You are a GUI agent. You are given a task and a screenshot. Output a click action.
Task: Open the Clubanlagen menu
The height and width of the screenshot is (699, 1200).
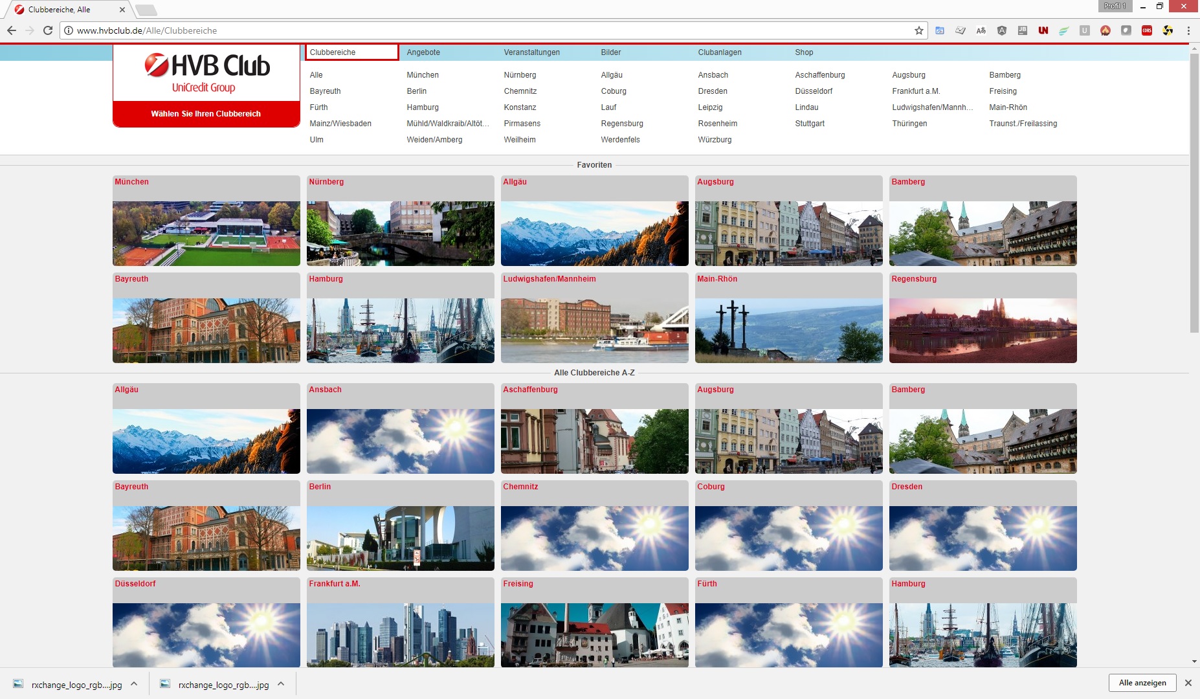coord(720,52)
